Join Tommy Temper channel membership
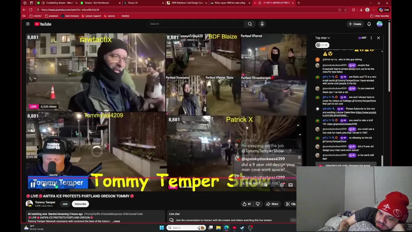This screenshot has height=232, width=412. 65,204
